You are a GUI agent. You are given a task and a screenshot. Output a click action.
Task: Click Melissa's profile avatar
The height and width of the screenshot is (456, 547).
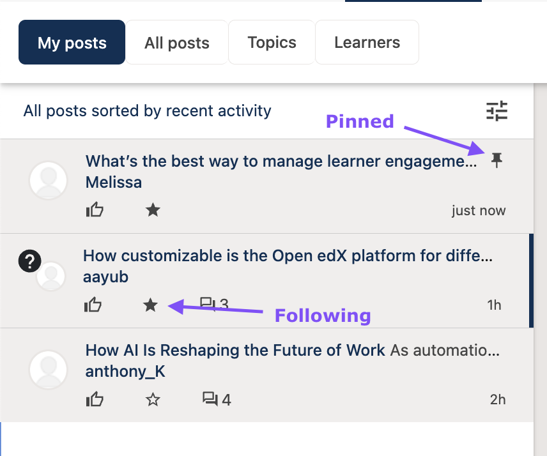pos(49,181)
